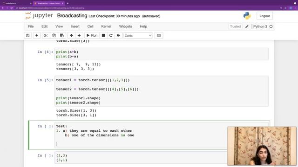Screen dimensions: 298x167
Task: Click the pencil edit mode icon
Action: click(247, 26)
